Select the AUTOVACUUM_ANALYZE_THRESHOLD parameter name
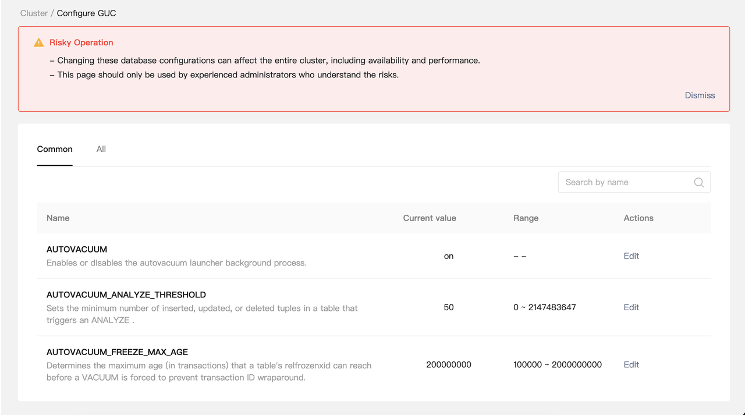Viewport: 745px width, 415px height. pos(126,295)
